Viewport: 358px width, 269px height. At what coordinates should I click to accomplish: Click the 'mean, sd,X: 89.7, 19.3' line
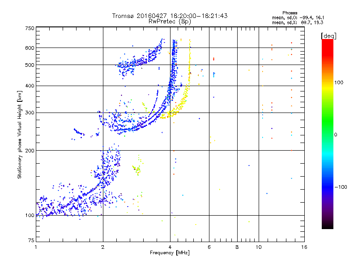(x=298, y=23)
